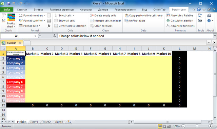This screenshot has width=217, height=129.
Task: Click the new sheet icon after Лист3
Action: (x=70, y=122)
